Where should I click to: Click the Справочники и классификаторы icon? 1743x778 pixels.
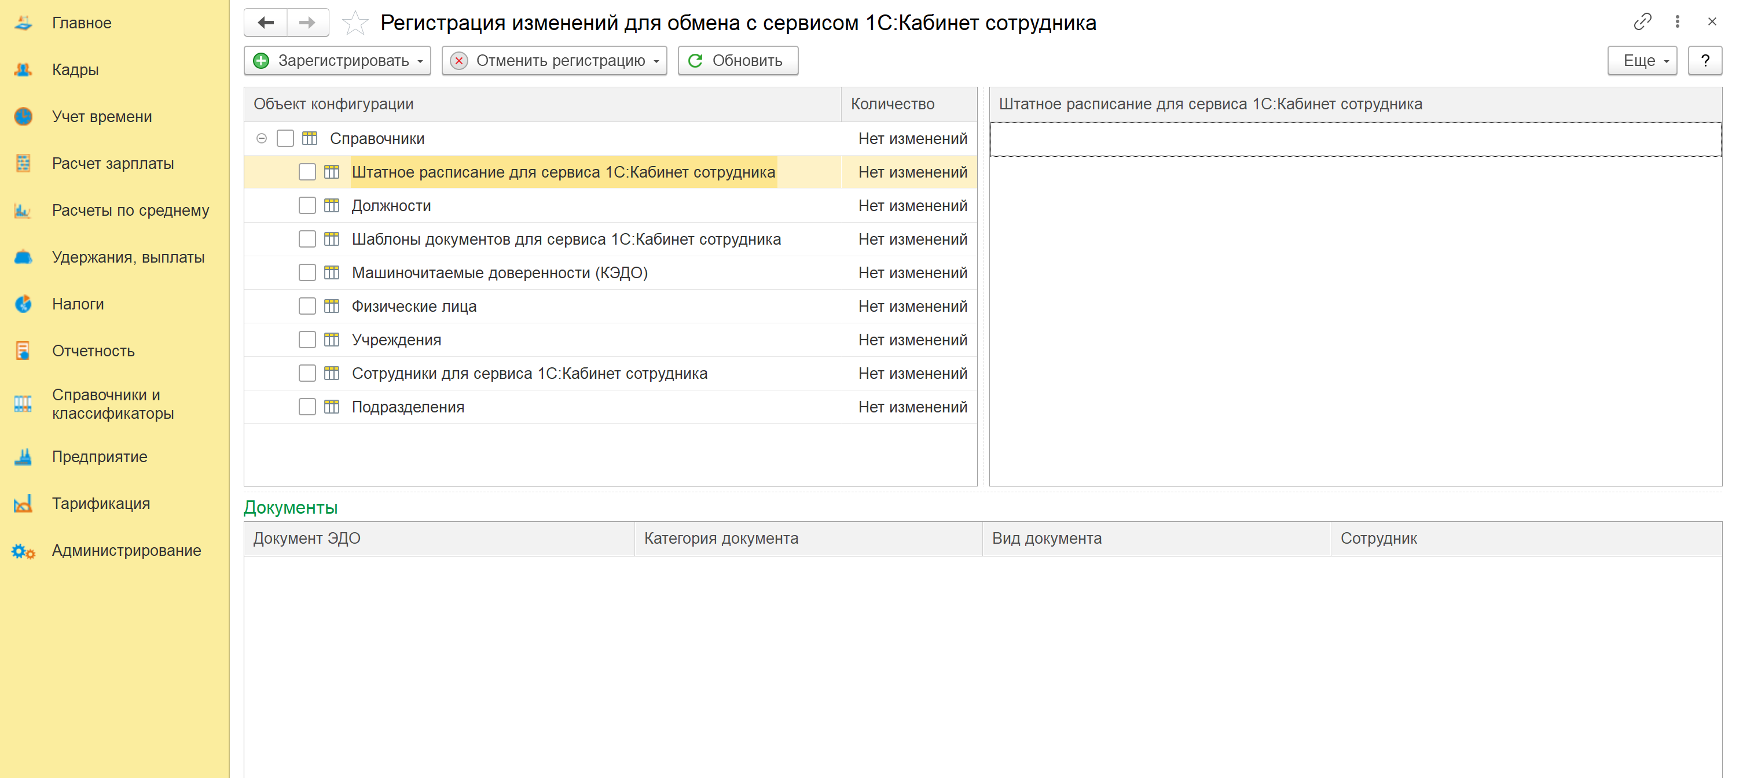23,404
